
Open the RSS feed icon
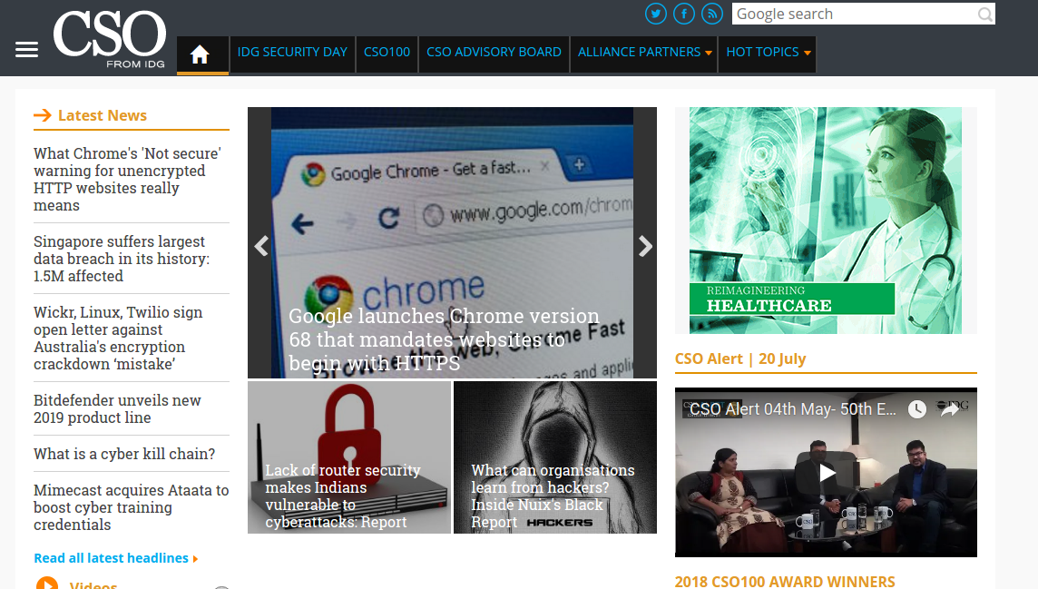click(x=711, y=14)
